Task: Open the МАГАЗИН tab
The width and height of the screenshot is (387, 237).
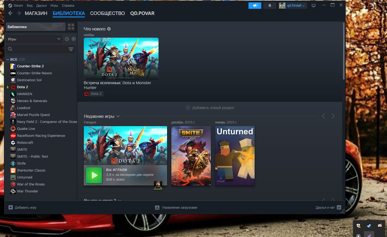Action: (x=36, y=13)
